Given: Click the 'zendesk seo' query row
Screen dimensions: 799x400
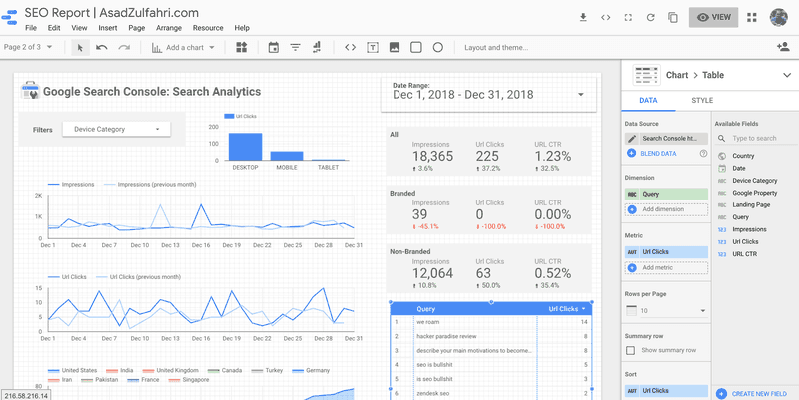Looking at the screenshot, I should click(x=491, y=393).
